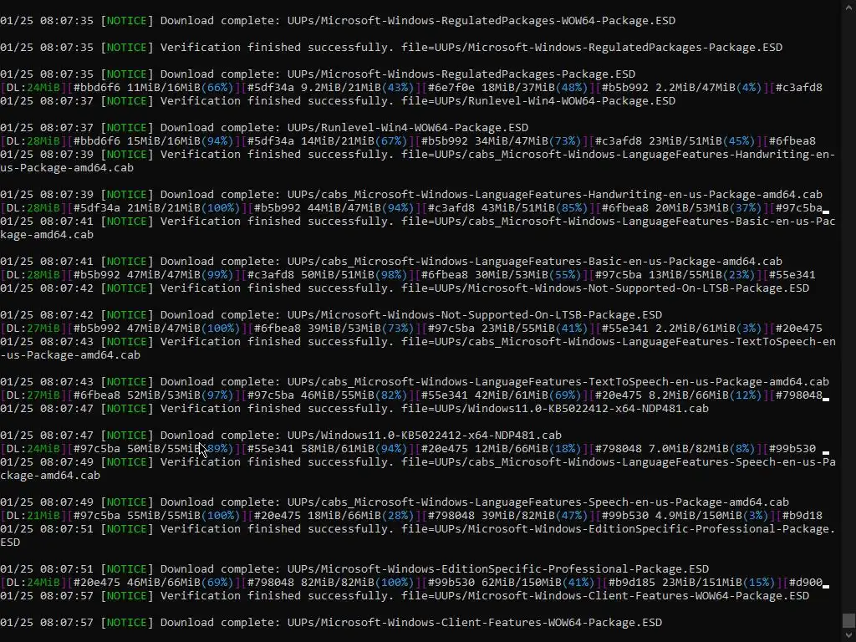The image size is (856, 642).
Task: Click progress entry "#b5b992 2.2MiB/47MiB(4%)"
Action: [682, 87]
